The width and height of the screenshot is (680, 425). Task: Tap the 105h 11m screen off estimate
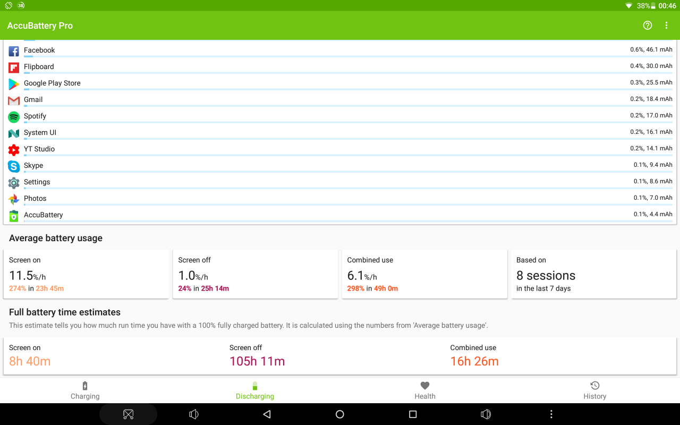[257, 361]
